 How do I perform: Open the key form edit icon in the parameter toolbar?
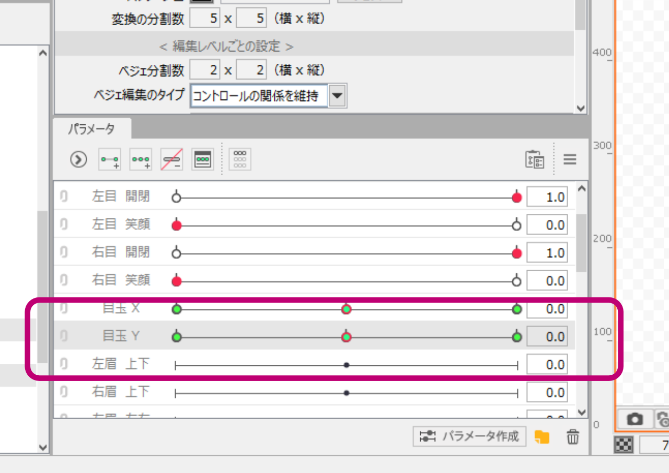203,159
